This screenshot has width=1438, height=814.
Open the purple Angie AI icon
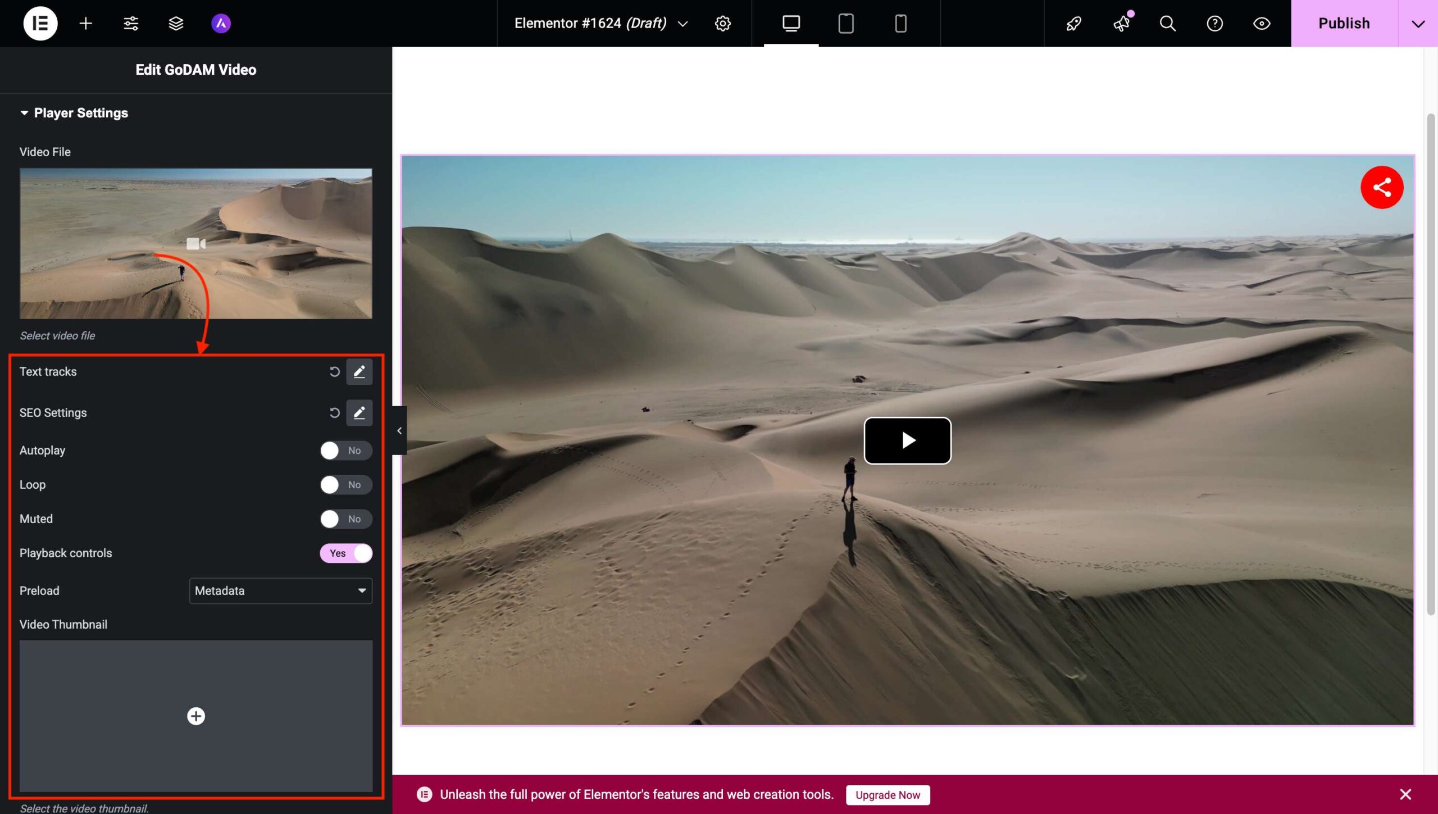[x=221, y=23]
